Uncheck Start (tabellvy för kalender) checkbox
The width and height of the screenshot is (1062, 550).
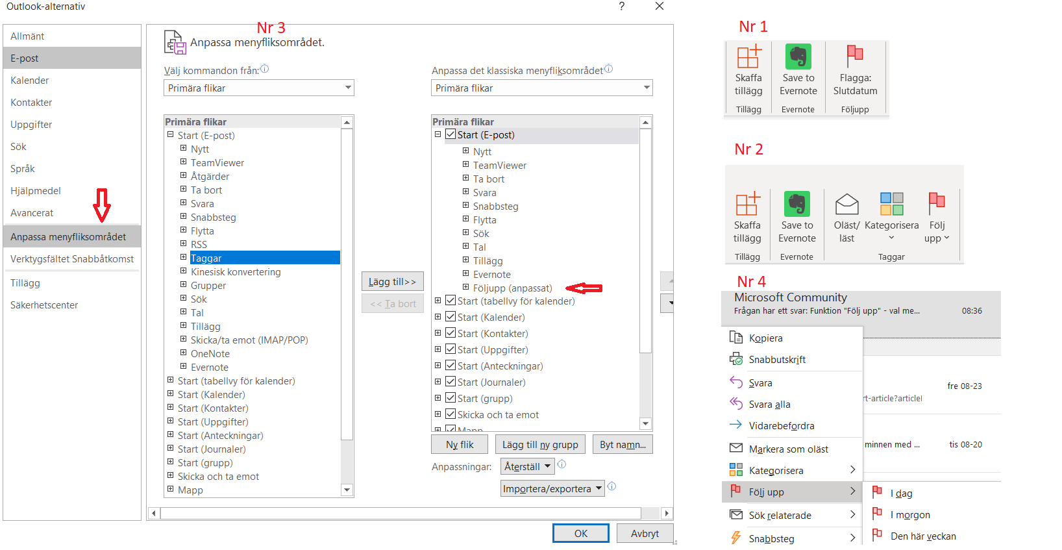click(x=451, y=301)
